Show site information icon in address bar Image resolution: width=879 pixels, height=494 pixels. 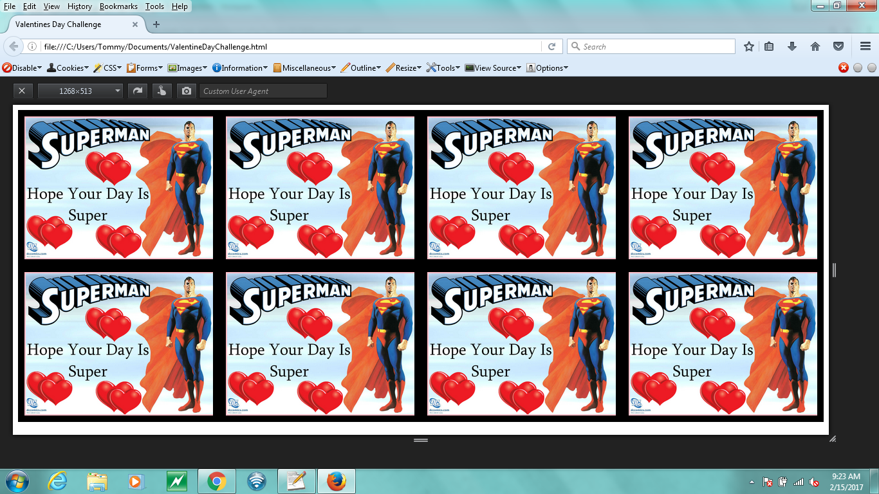point(32,46)
